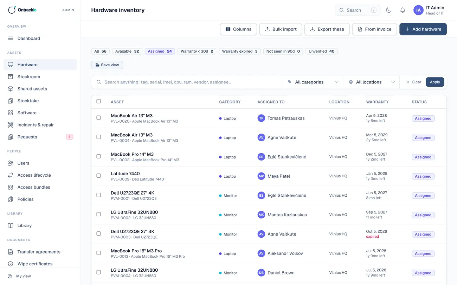Select MacBook Pro 16" M3 Pro checkbox
The height and width of the screenshot is (285, 457).
click(98, 253)
